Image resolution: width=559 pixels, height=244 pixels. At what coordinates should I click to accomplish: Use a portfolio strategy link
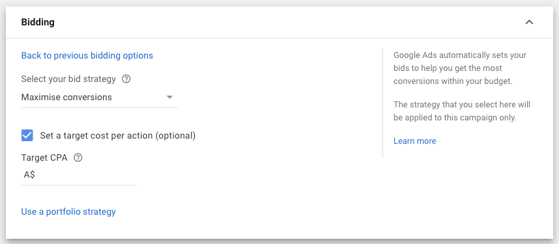tap(68, 211)
